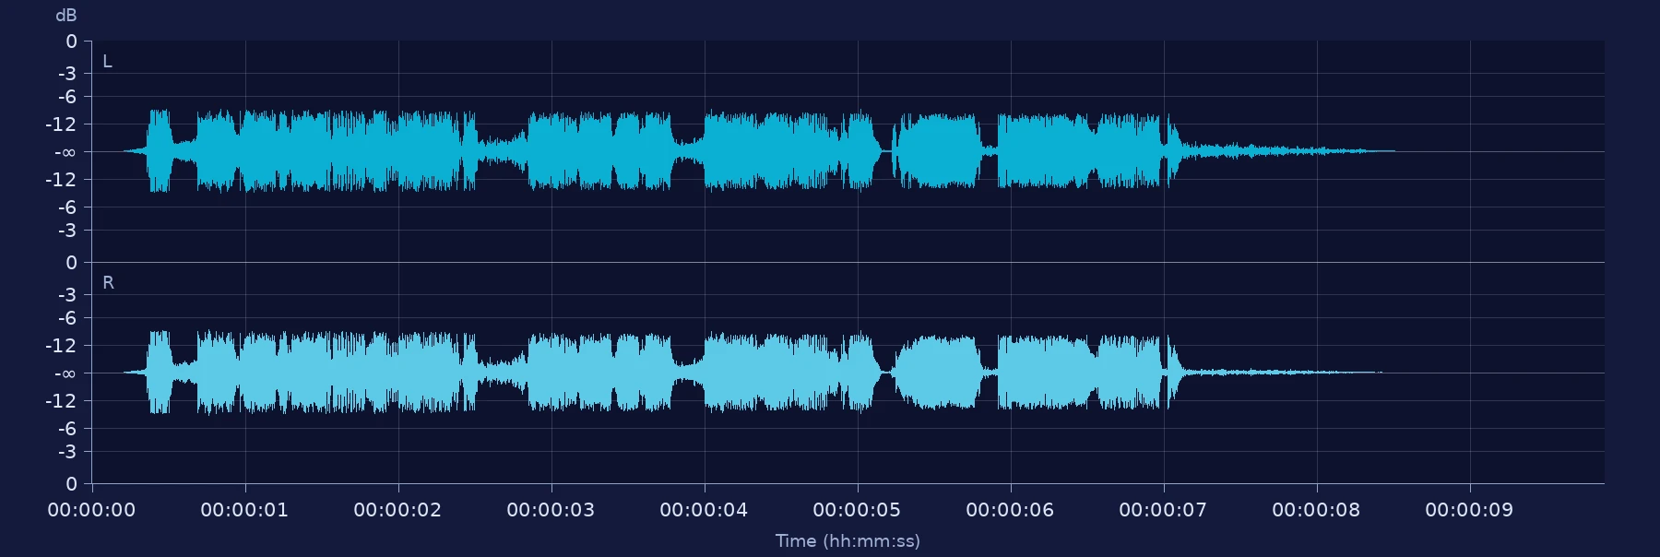Select the 00:00:05 time label

[x=857, y=510]
